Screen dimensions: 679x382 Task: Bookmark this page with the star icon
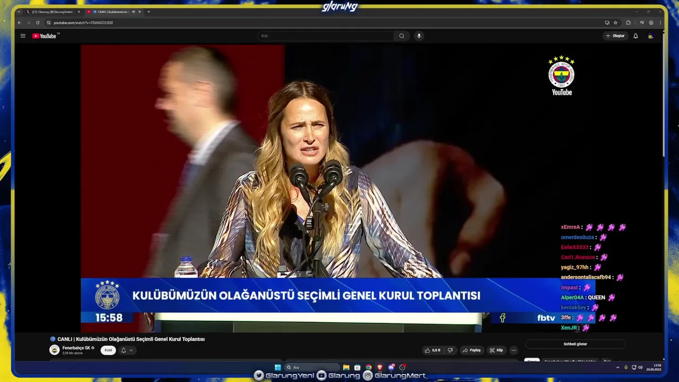coord(615,23)
